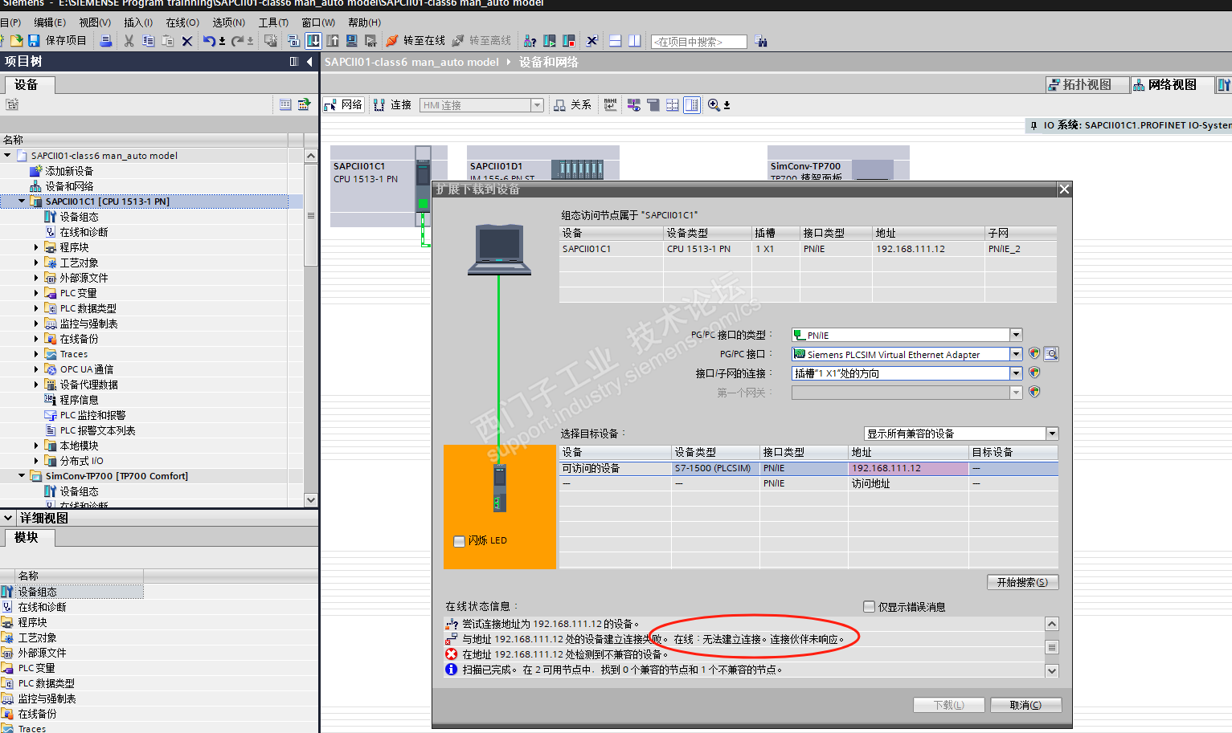
Task: Select the SAPCII01C1 row in the access node table
Action: coord(808,249)
